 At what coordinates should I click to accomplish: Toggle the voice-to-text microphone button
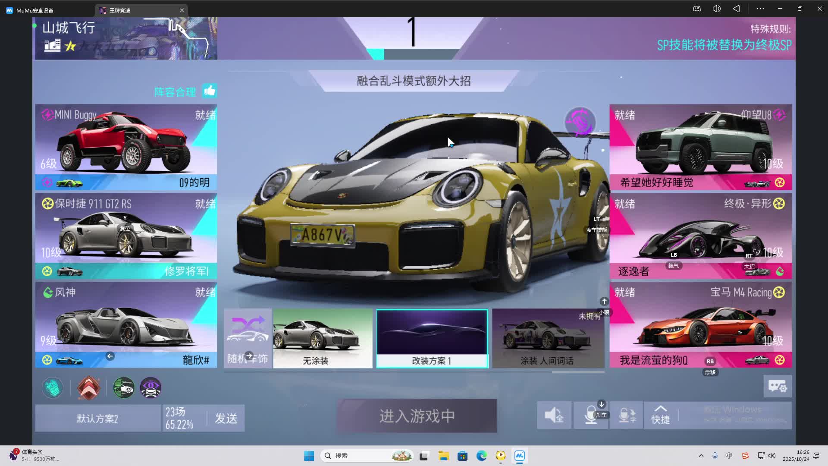click(627, 415)
